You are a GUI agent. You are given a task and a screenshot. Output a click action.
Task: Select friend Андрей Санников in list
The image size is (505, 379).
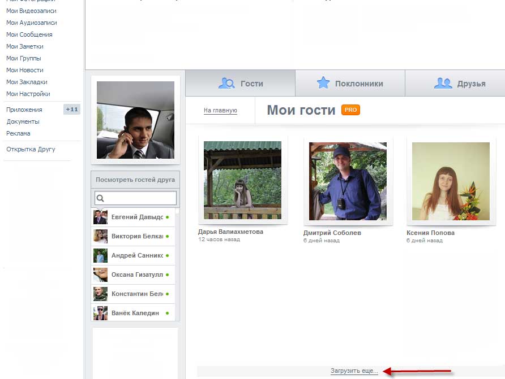coord(133,256)
